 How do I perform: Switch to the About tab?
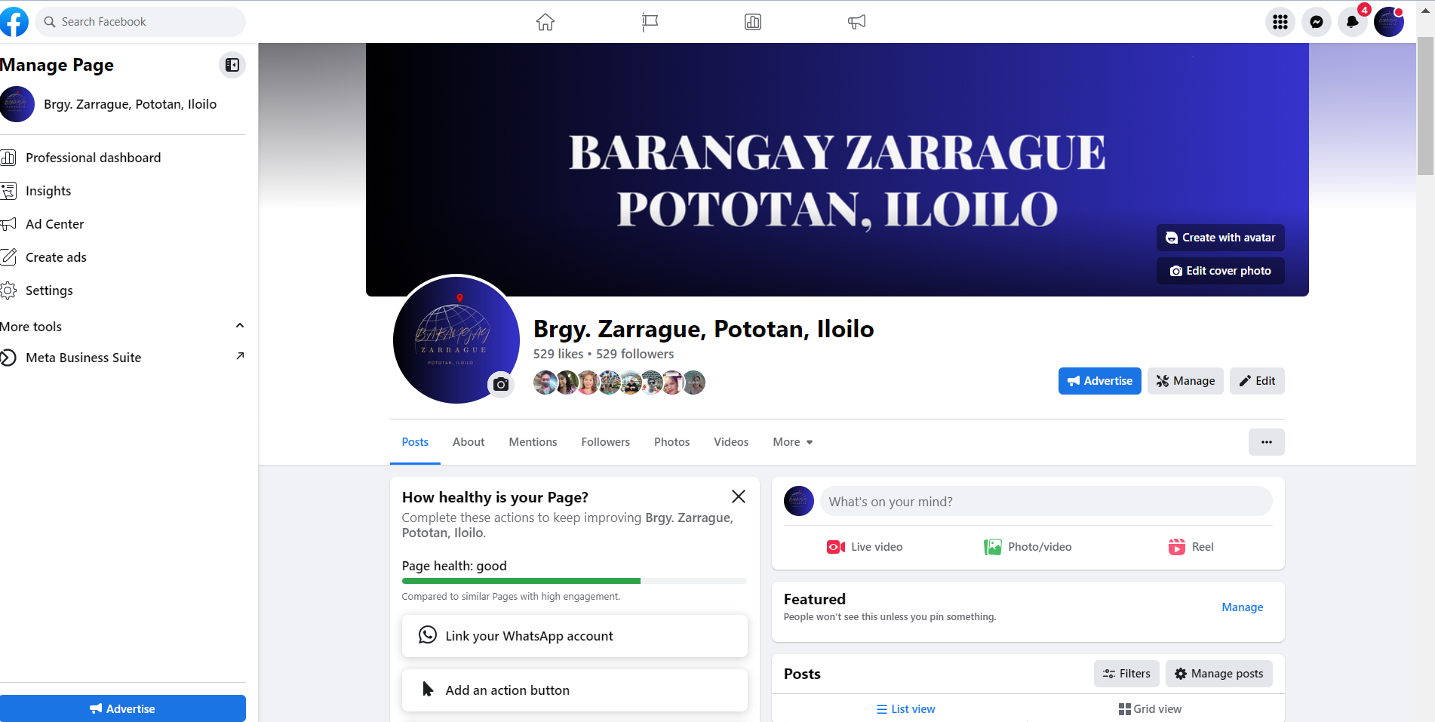(x=469, y=442)
